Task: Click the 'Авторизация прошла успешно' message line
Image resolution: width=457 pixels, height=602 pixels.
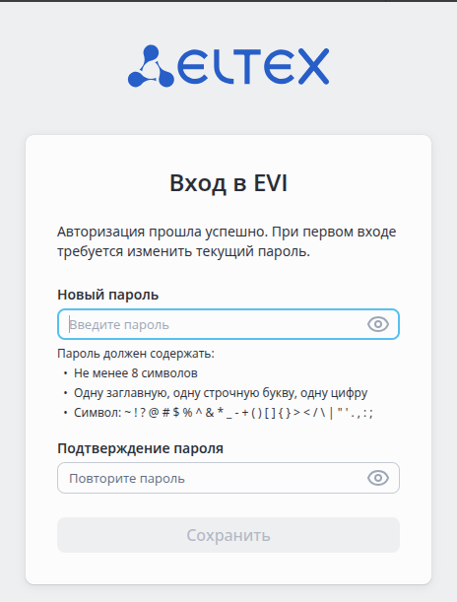Action: [227, 232]
